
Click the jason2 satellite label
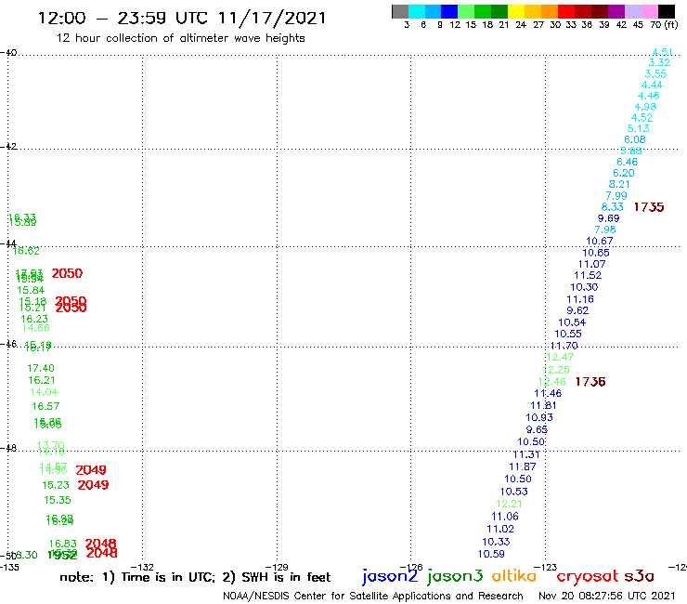(x=390, y=576)
